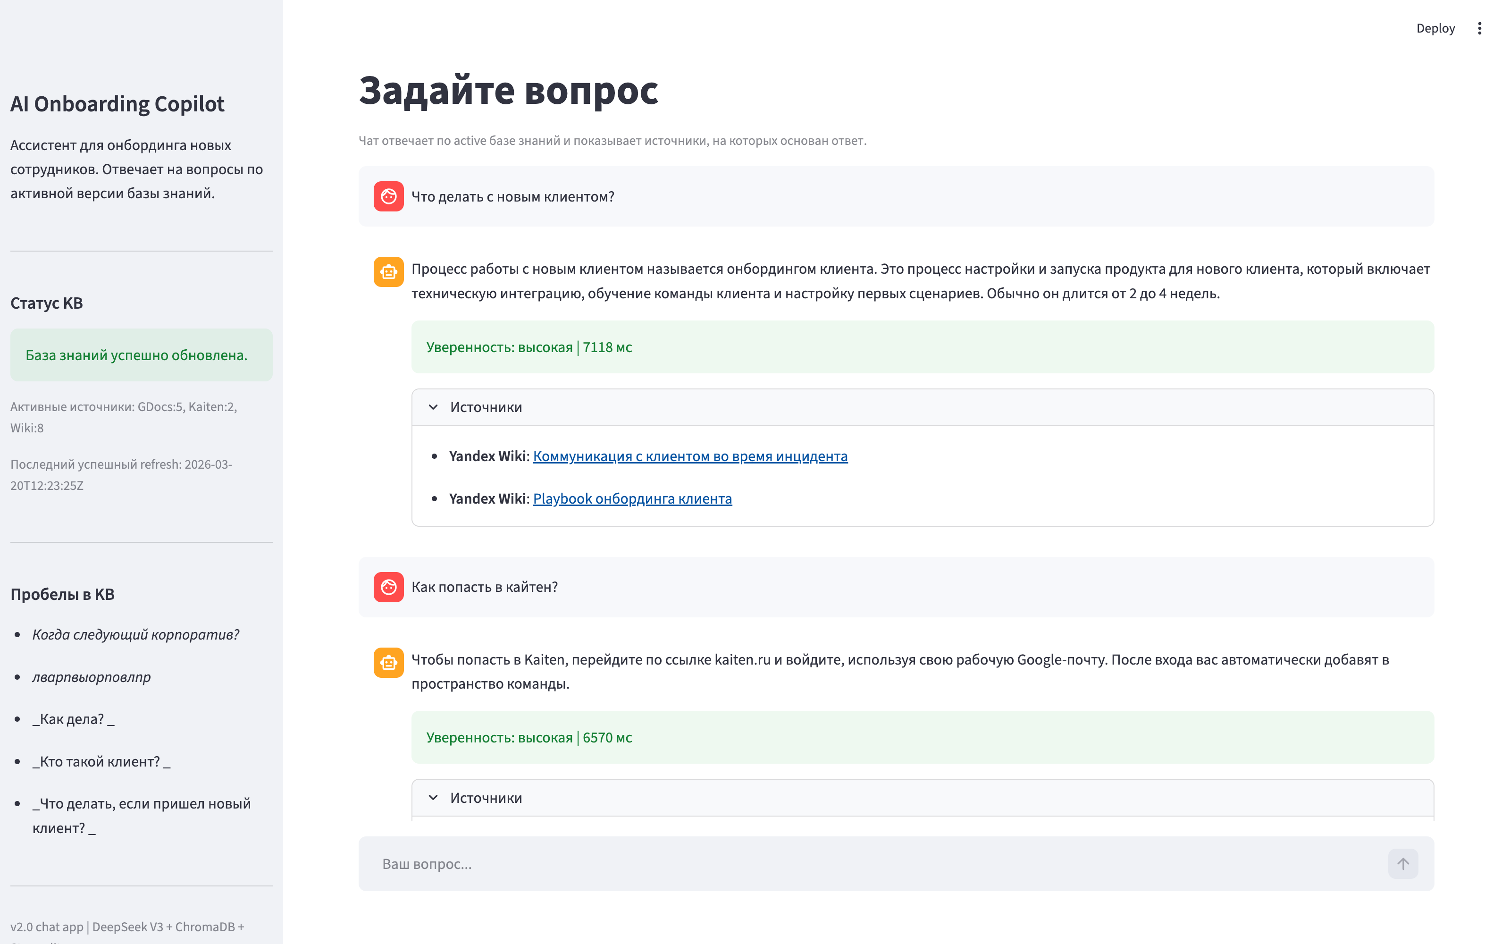Click the AI Onboarding Copilot sidebar title

click(117, 104)
